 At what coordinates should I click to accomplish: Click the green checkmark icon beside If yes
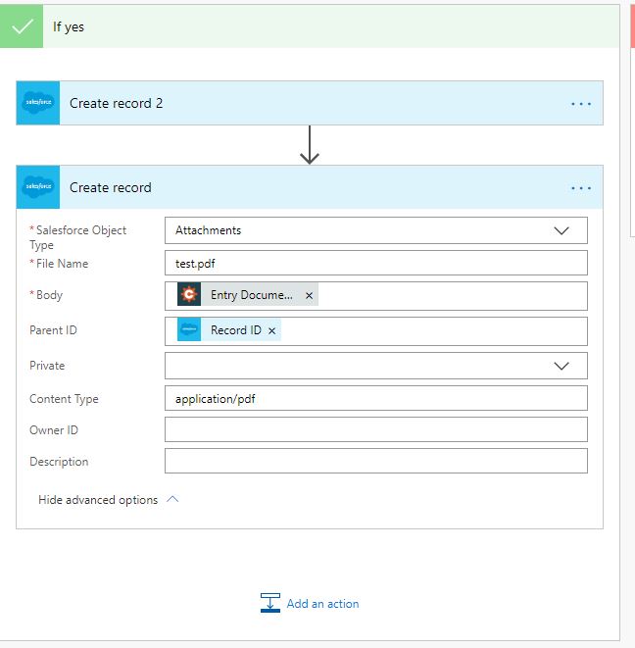pos(22,26)
